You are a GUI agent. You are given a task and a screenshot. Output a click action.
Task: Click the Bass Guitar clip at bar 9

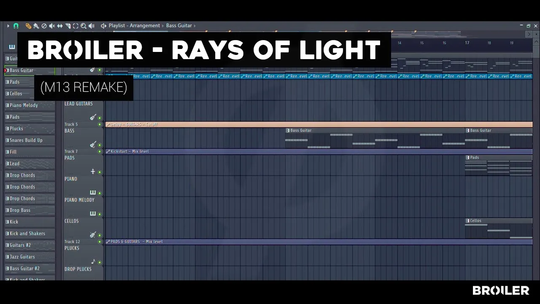[x=375, y=138]
